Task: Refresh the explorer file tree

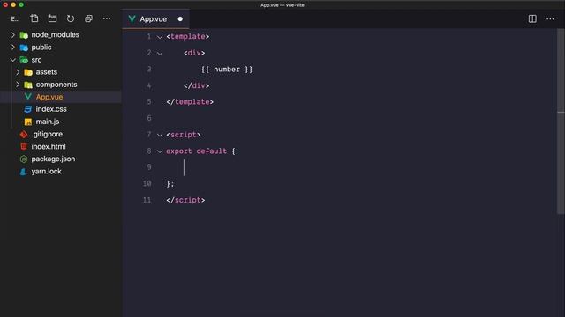Action: coord(71,18)
